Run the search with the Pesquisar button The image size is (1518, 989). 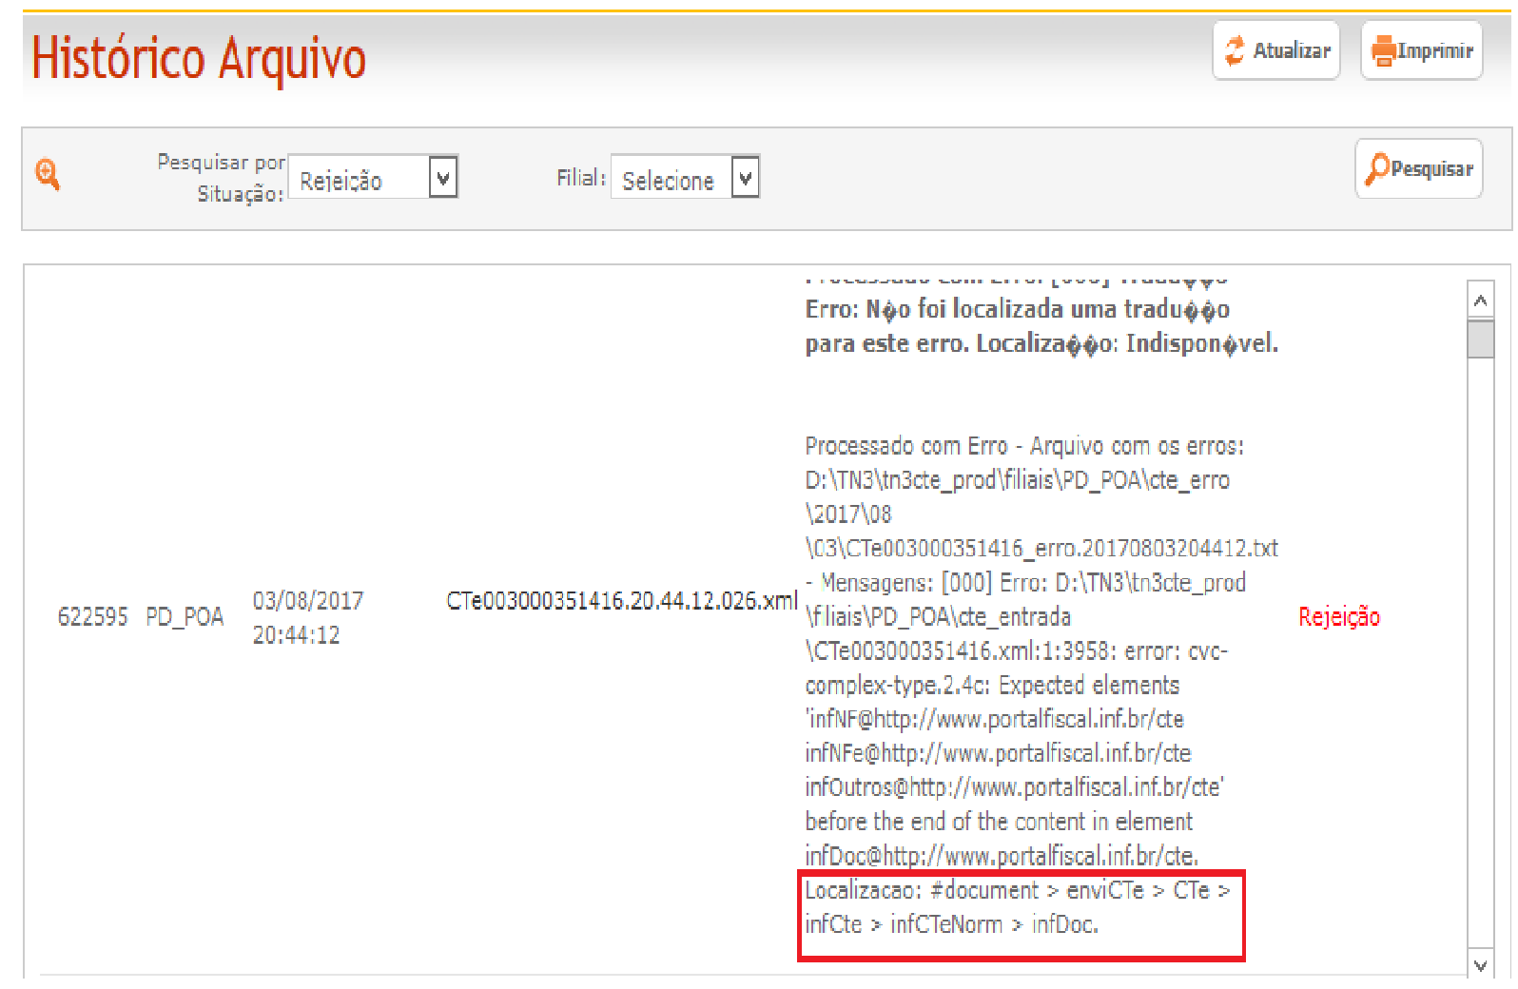1419,169
